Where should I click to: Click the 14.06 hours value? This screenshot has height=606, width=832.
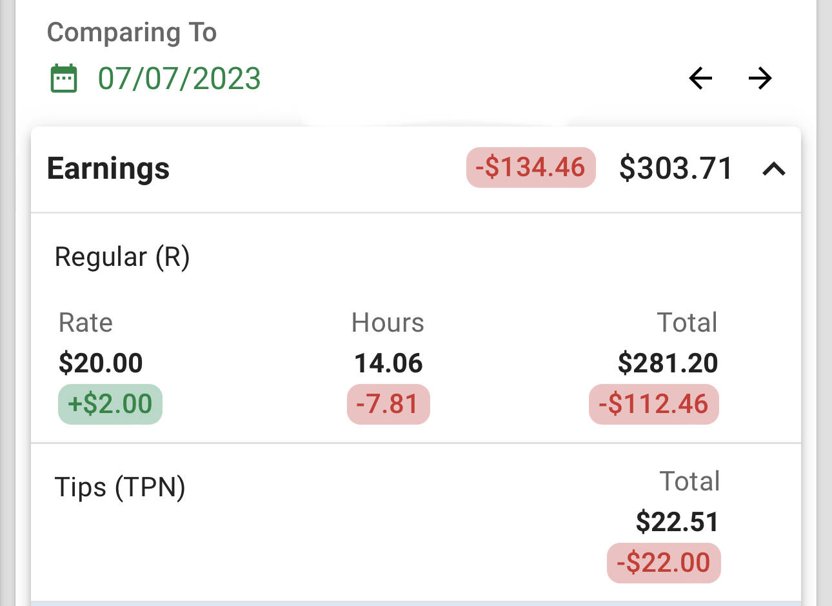tap(388, 363)
